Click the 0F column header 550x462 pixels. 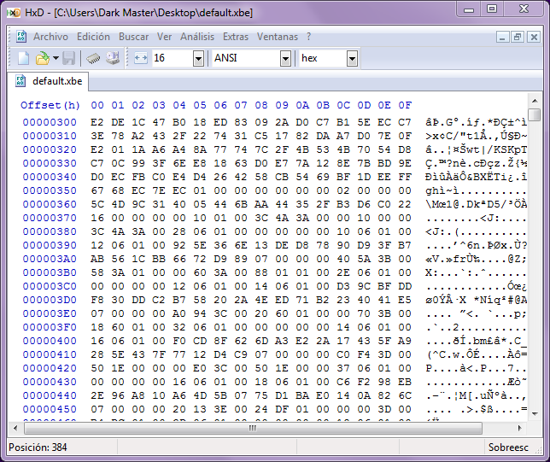(405, 105)
